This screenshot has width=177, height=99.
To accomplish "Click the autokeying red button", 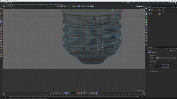I will (80, 93).
